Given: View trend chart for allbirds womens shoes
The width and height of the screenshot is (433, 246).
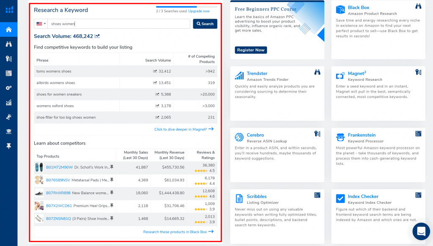Looking at the screenshot, I should (x=155, y=82).
